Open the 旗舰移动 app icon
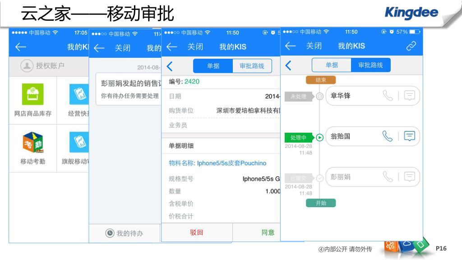This screenshot has height=260, width=462. click(79, 142)
